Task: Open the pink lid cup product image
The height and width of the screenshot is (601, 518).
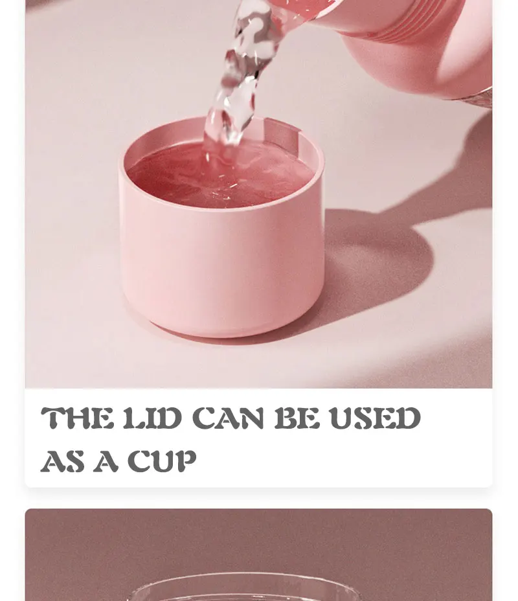Action: pos(258,194)
